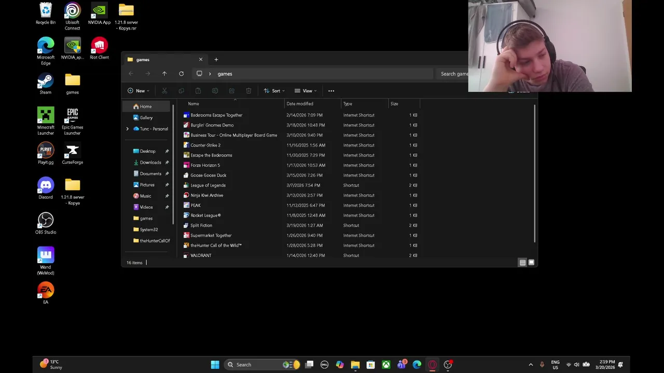This screenshot has height=373, width=664.
Task: Select the Playit.gg desktop icon
Action: [46, 154]
